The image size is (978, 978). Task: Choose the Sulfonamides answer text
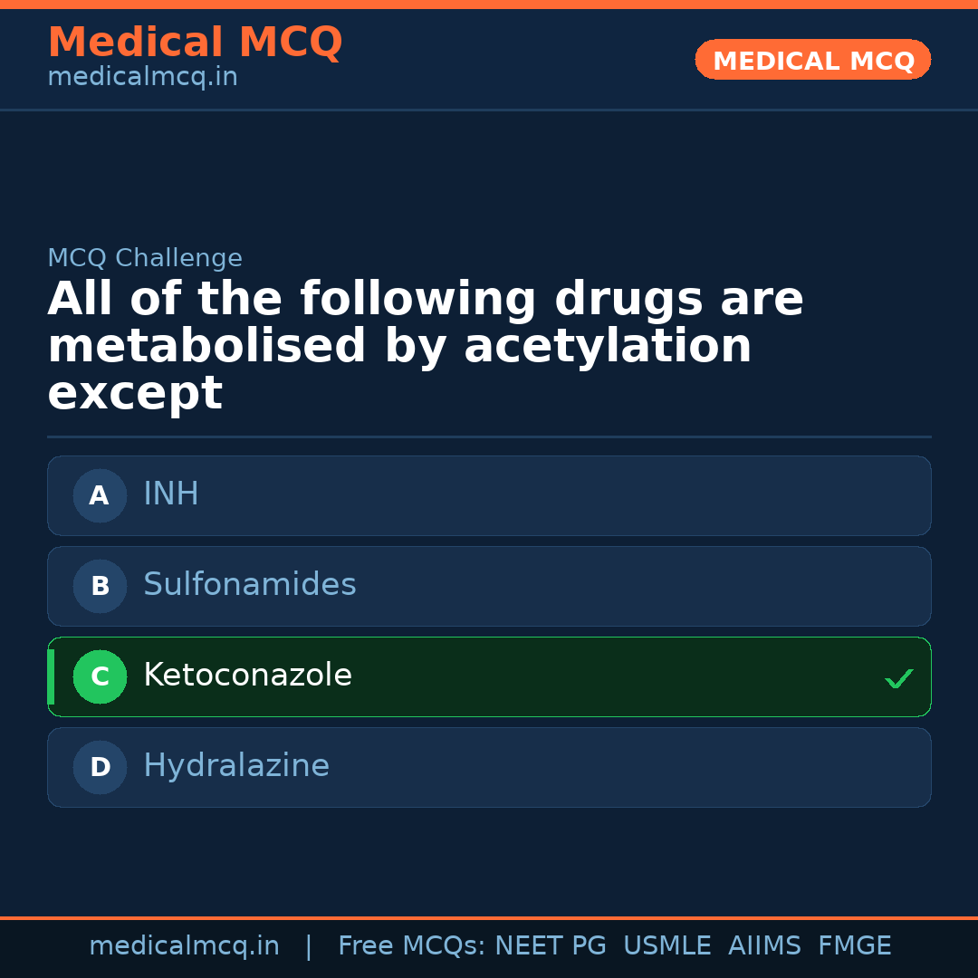click(x=250, y=585)
